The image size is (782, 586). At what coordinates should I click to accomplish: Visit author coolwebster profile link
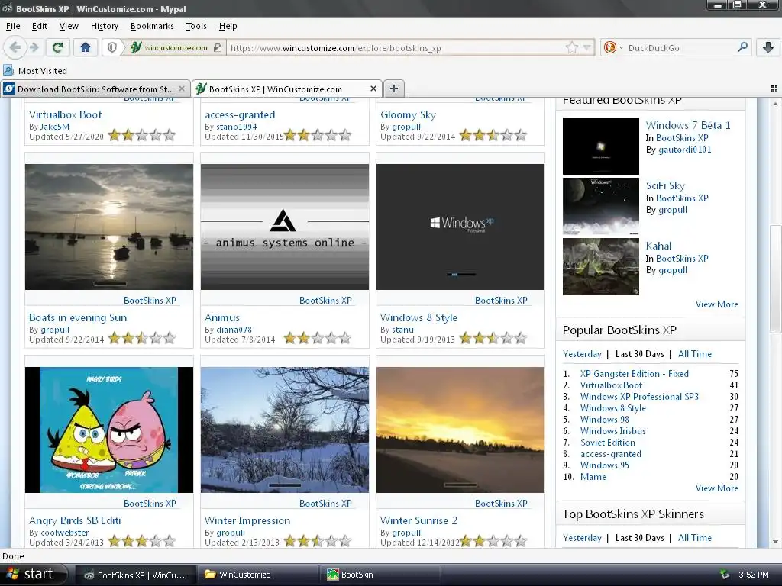point(65,532)
